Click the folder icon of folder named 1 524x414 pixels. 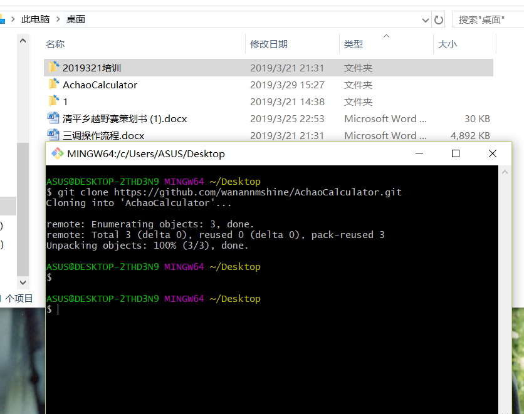(x=54, y=101)
